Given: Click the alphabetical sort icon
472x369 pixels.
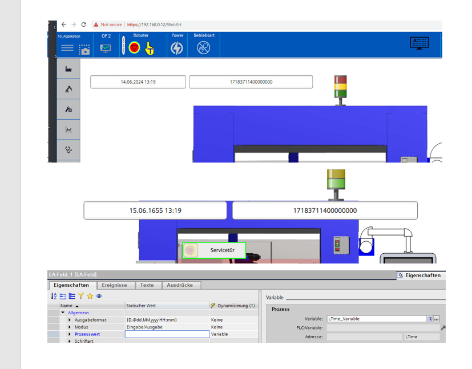Looking at the screenshot, I should (54, 296).
